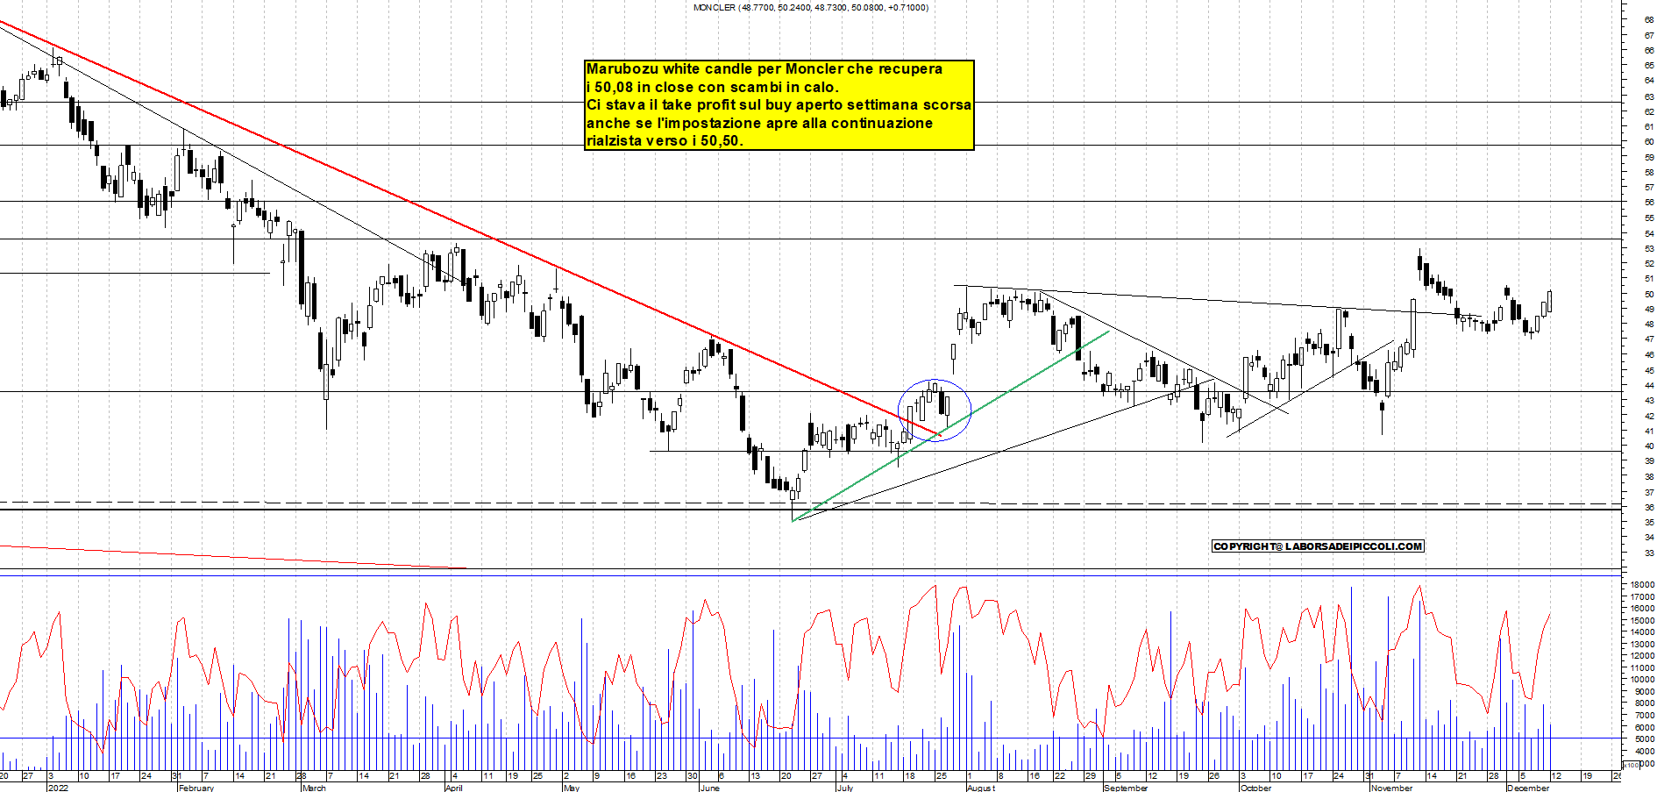Screen dimensions: 1657x792
Task: Click the May month label
Action: coord(572,788)
